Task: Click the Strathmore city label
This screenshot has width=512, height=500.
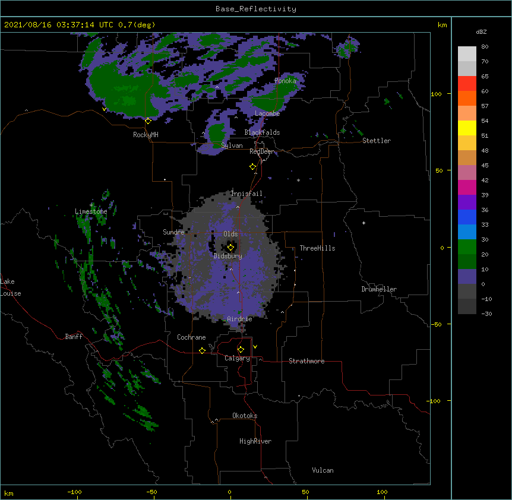Action: tap(306, 361)
